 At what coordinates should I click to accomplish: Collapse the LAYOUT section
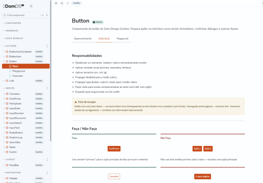(9, 160)
